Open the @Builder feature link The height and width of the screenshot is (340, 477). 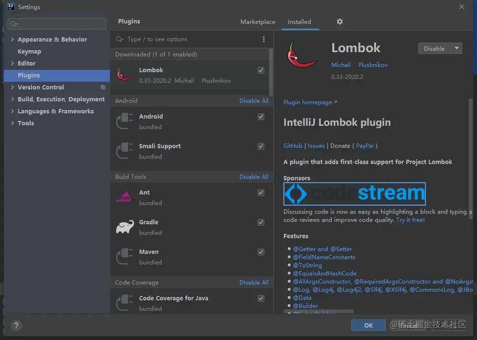(305, 306)
